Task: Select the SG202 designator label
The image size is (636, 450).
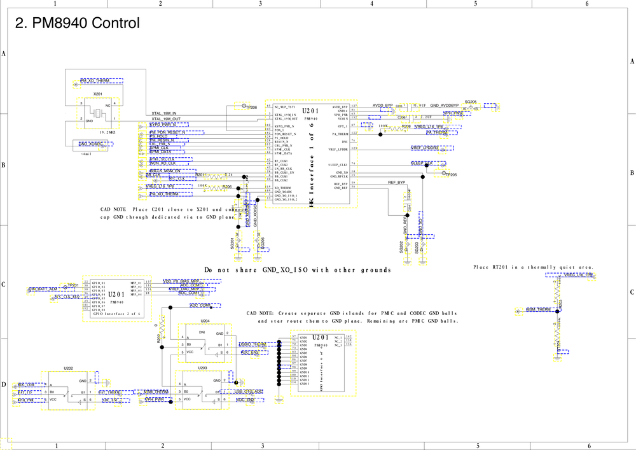Action: pyautogui.click(x=401, y=247)
